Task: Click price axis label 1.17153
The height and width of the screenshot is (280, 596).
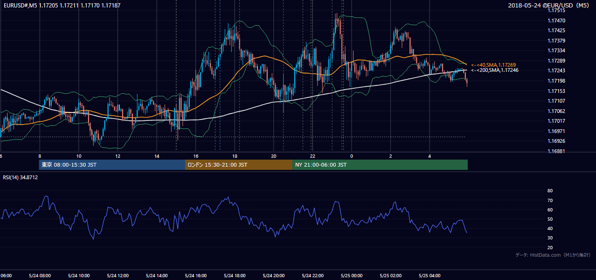Action: [x=556, y=91]
